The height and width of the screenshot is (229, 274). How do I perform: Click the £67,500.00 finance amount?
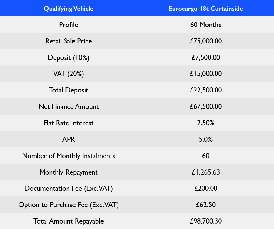[205, 107]
